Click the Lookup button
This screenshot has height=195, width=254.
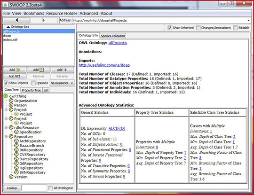pos(12,188)
